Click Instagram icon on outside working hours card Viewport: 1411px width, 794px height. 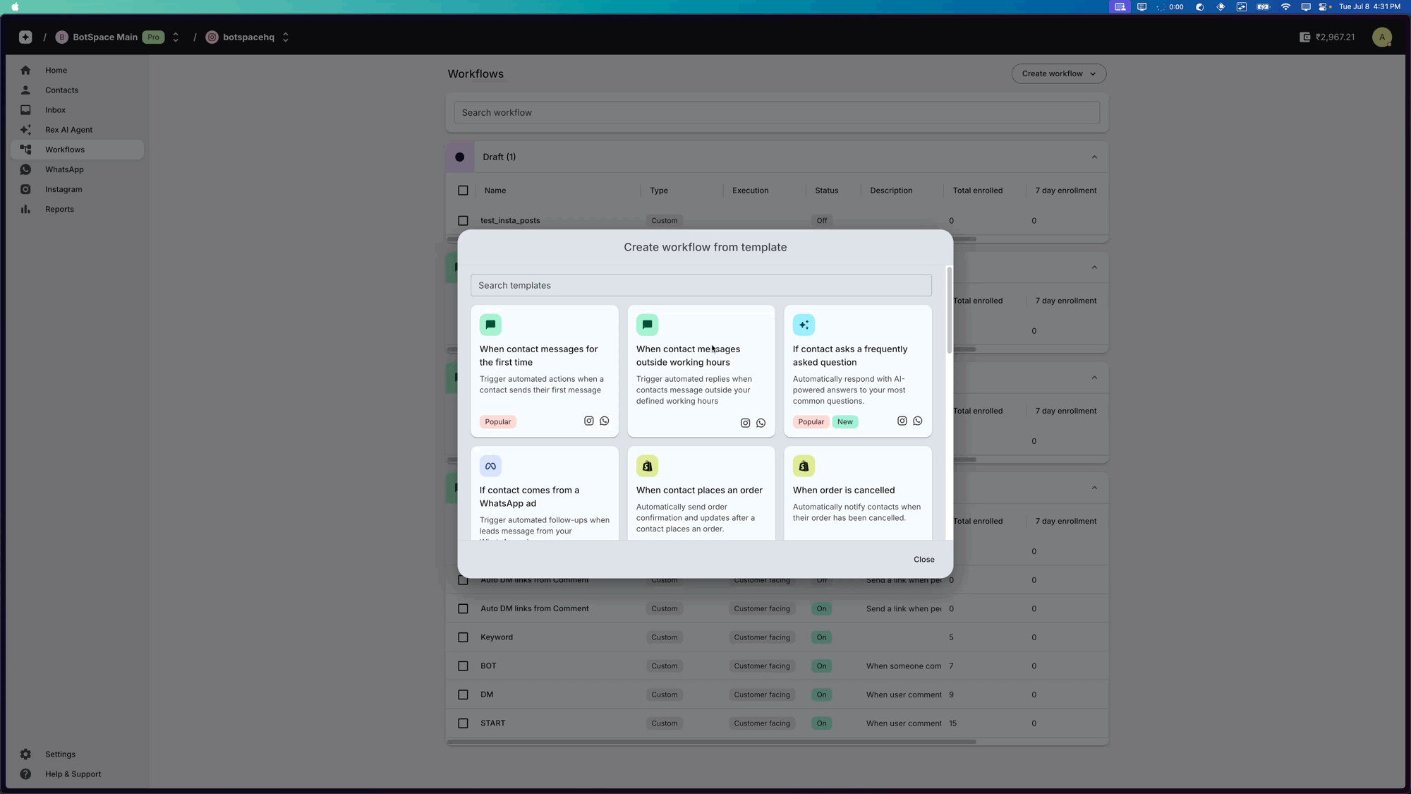click(745, 423)
